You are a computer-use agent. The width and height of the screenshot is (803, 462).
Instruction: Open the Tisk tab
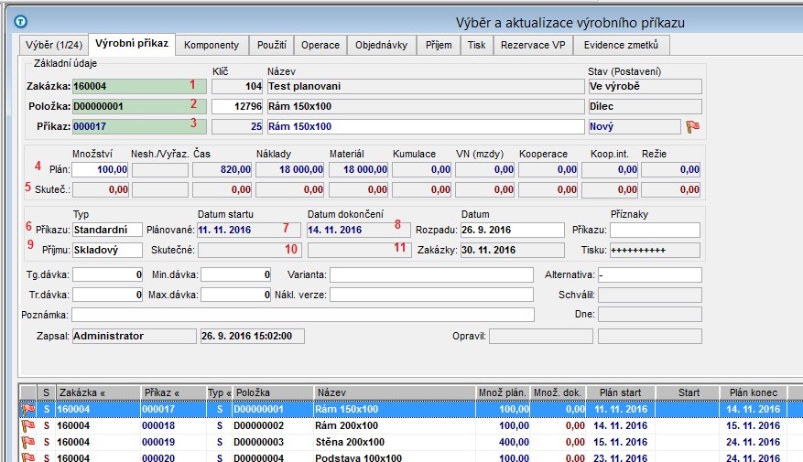coord(476,45)
